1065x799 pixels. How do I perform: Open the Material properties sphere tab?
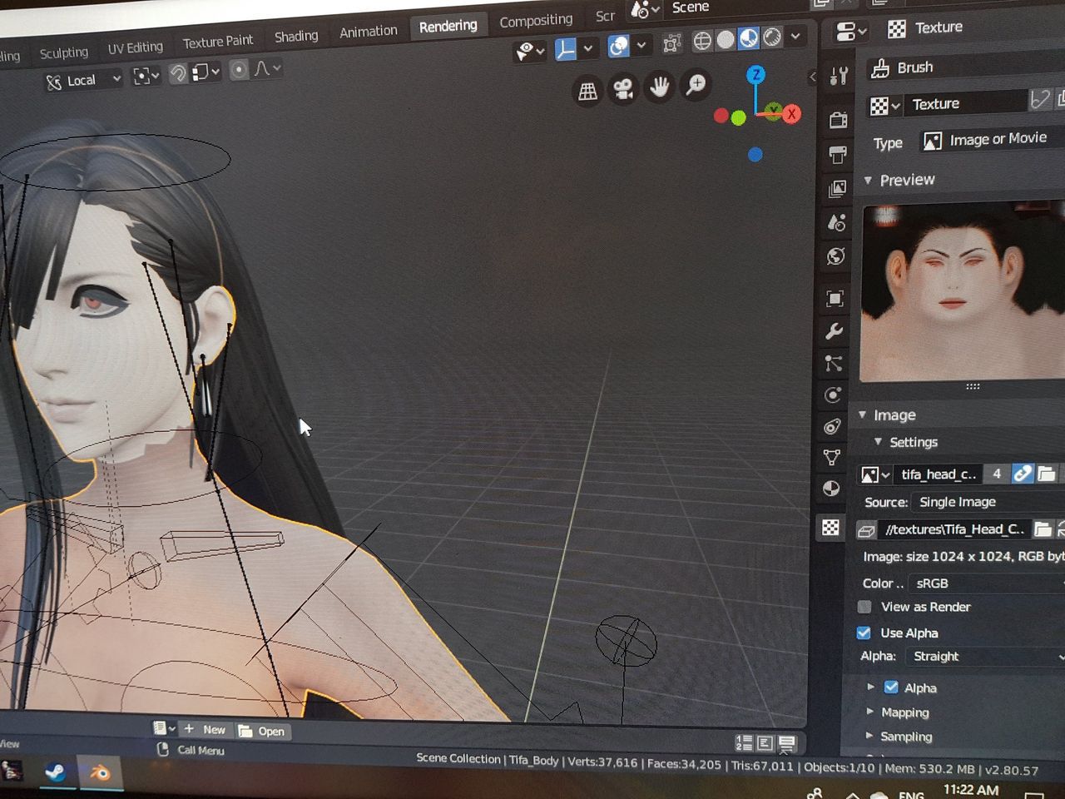click(831, 489)
